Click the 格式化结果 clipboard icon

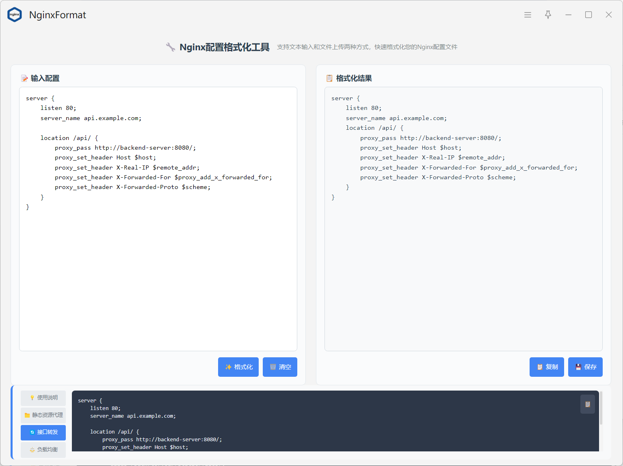pyautogui.click(x=329, y=78)
